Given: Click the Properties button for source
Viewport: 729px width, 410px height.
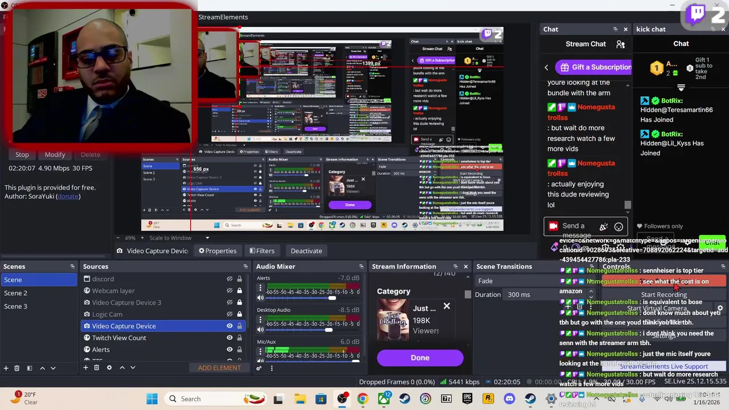Looking at the screenshot, I should click(x=218, y=251).
